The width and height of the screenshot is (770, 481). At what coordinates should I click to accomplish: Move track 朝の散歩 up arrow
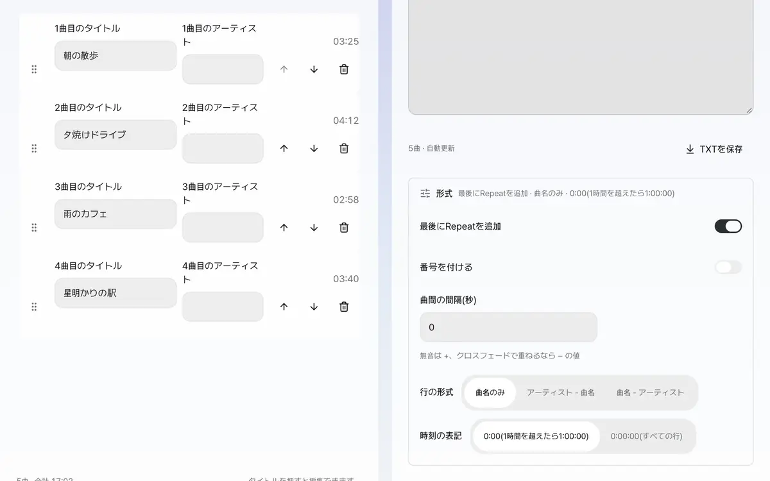pyautogui.click(x=284, y=69)
